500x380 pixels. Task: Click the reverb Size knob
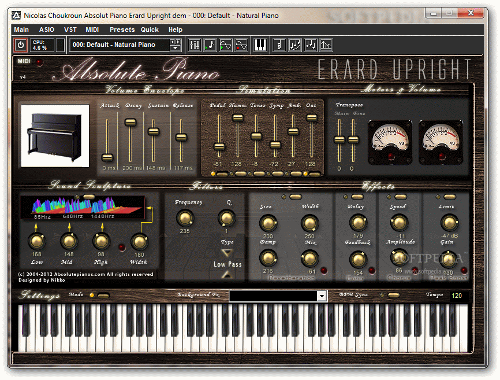pos(268,223)
